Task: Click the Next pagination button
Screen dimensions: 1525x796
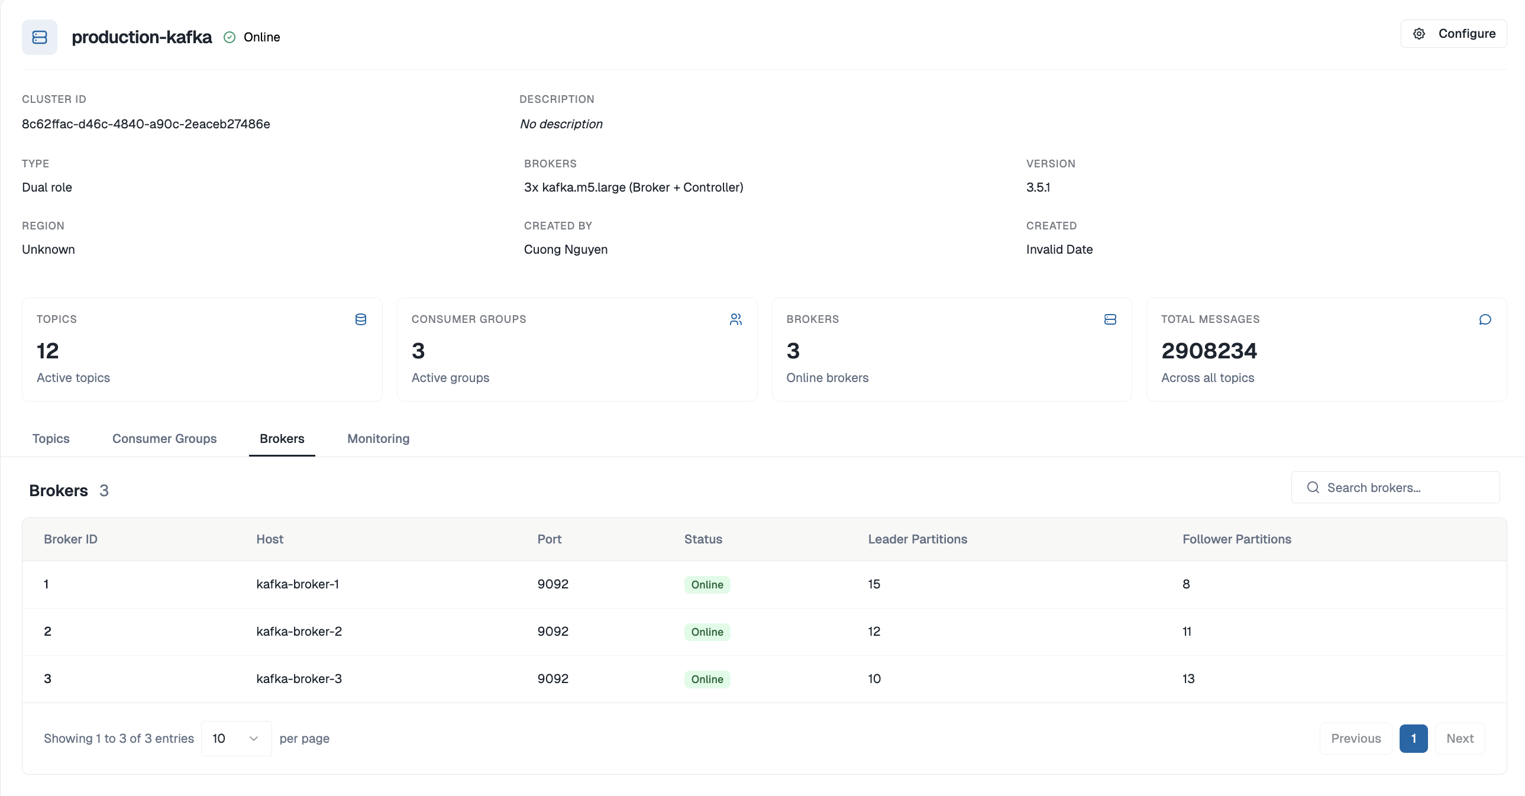Action: pyautogui.click(x=1460, y=738)
